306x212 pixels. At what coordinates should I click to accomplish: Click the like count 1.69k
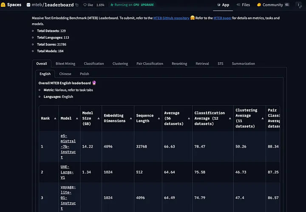(x=100, y=5)
